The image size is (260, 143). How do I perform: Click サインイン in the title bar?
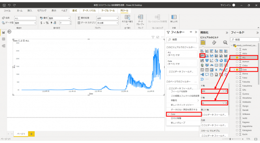tap(225, 5)
